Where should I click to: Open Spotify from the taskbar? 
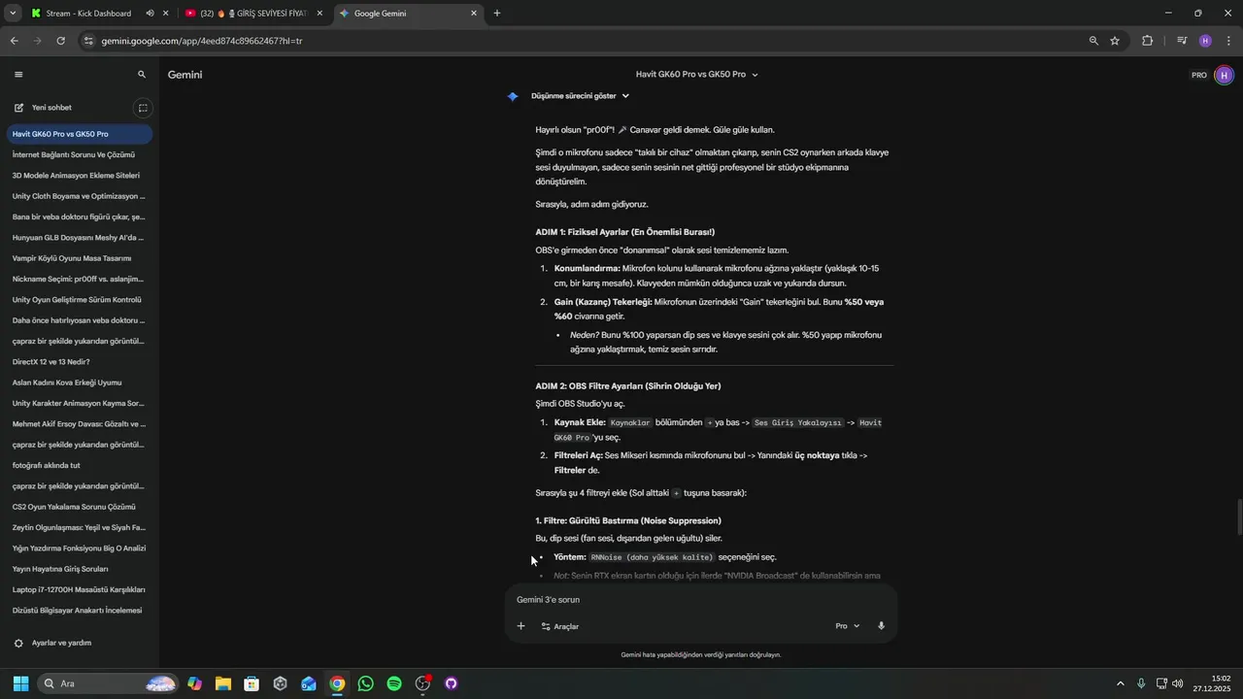[x=394, y=683]
